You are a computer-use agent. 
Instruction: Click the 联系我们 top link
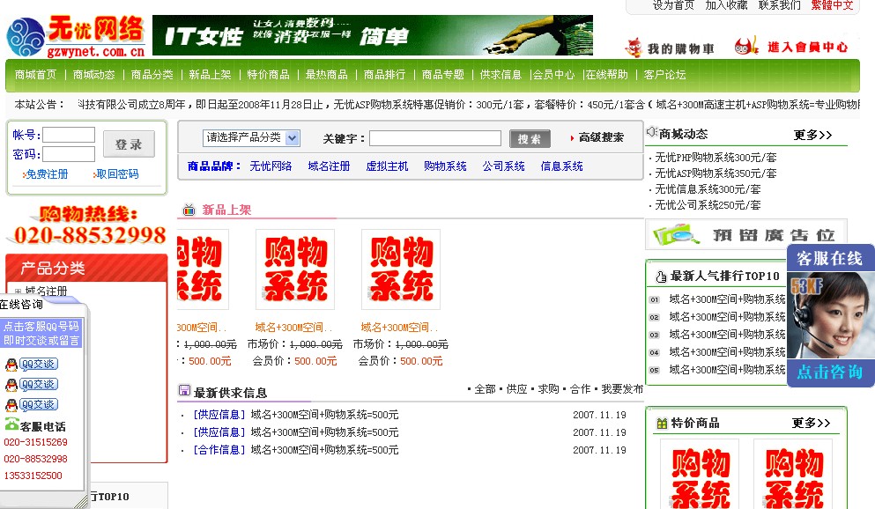780,5
